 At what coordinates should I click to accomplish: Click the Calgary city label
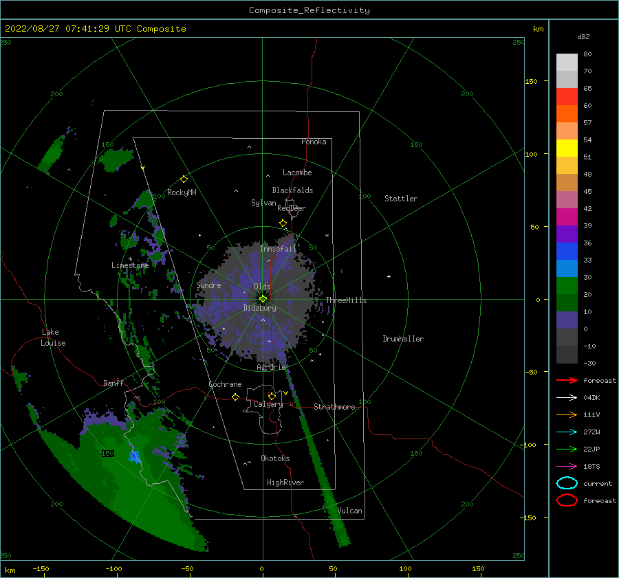(x=268, y=404)
